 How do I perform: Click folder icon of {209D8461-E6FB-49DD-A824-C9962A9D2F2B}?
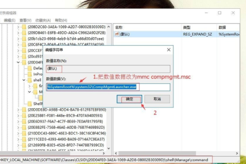[x=24, y=33]
